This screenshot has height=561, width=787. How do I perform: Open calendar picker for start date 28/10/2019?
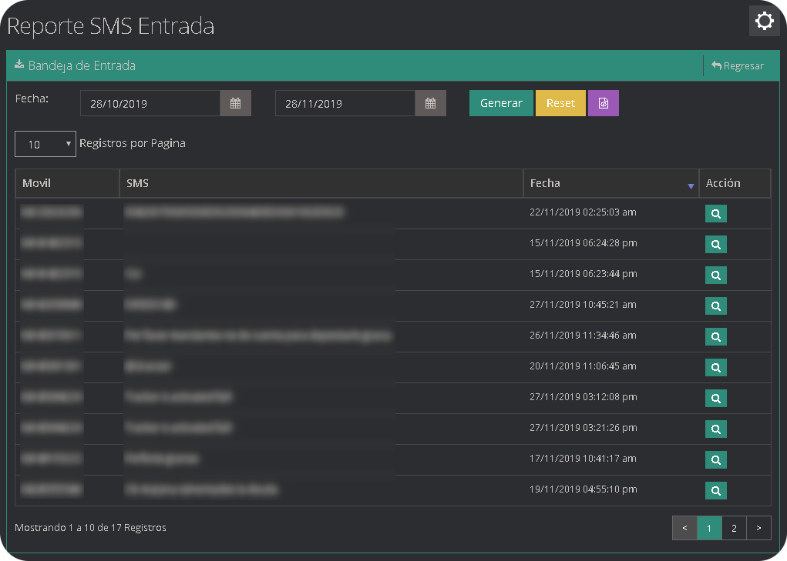(236, 104)
